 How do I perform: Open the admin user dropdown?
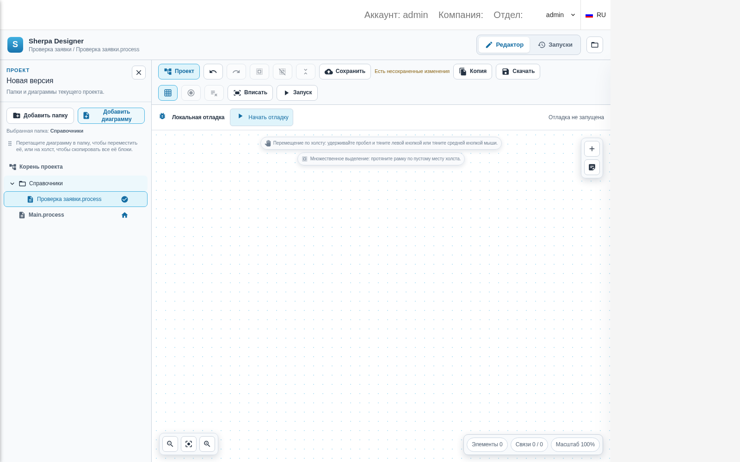pos(561,15)
